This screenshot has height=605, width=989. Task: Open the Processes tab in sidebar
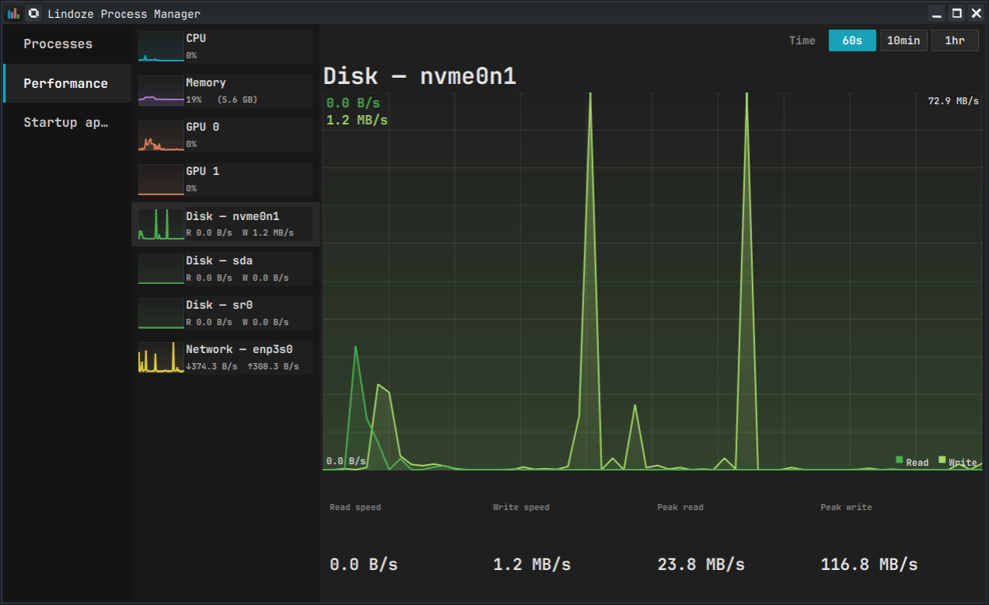pos(68,44)
